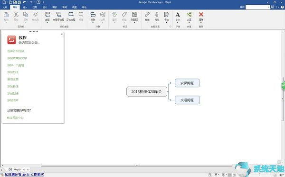Insert a floating topic with 浮动主题
This screenshot has width=285, height=177.
71,14
